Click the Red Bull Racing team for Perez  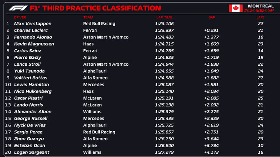99,132
